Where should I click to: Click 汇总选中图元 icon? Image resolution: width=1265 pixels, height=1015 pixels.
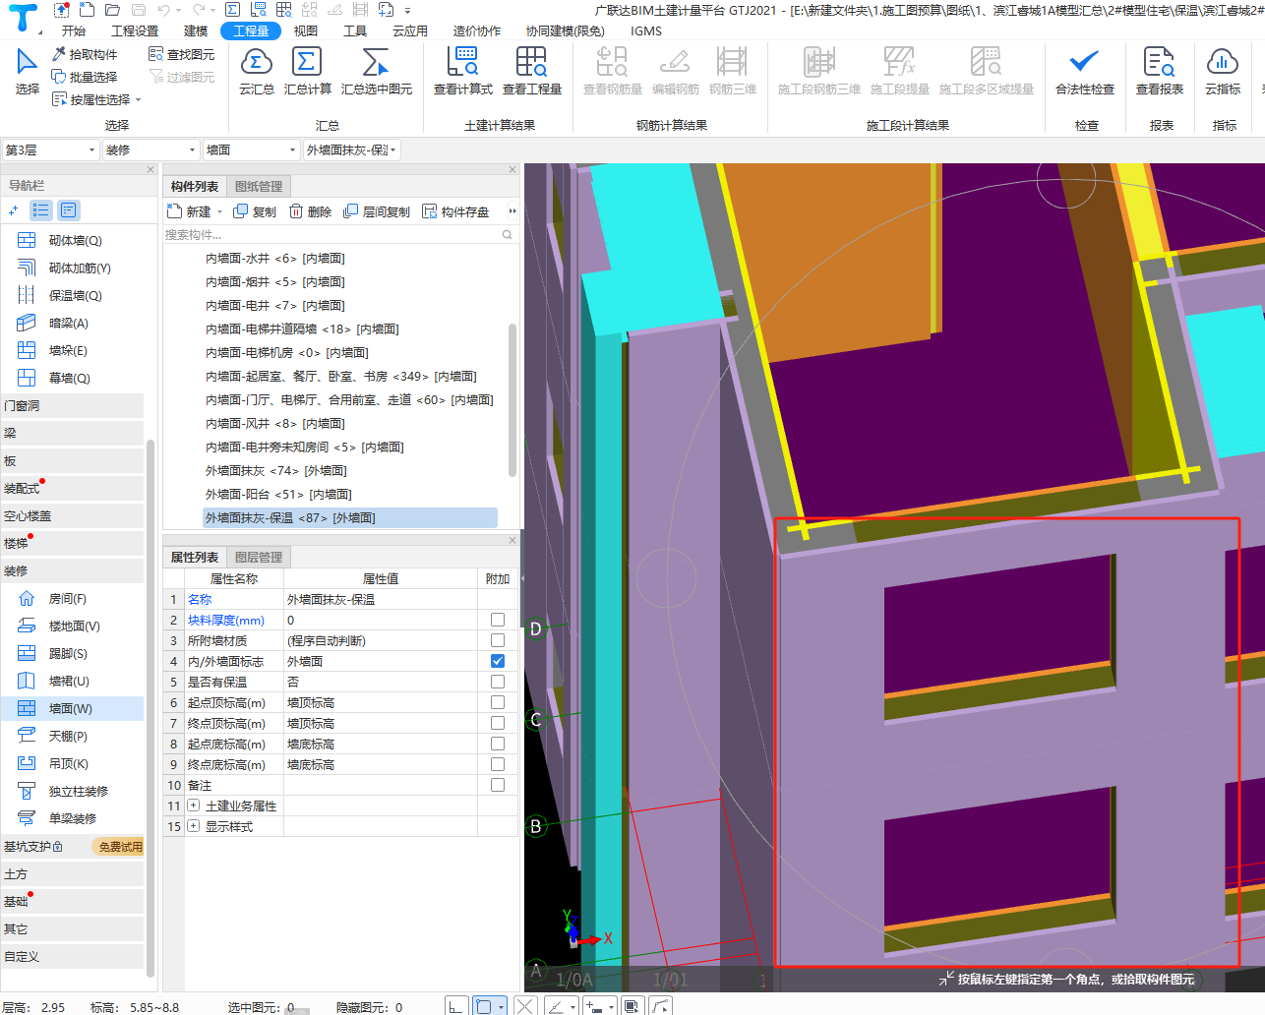tap(375, 63)
